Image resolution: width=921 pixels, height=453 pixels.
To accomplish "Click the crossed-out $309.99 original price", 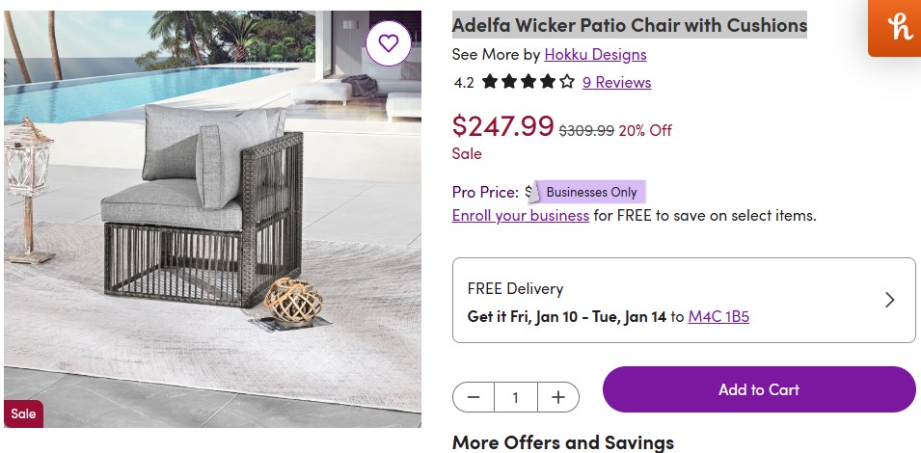I will click(x=586, y=130).
